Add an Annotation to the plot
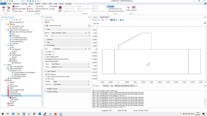 (53, 6)
